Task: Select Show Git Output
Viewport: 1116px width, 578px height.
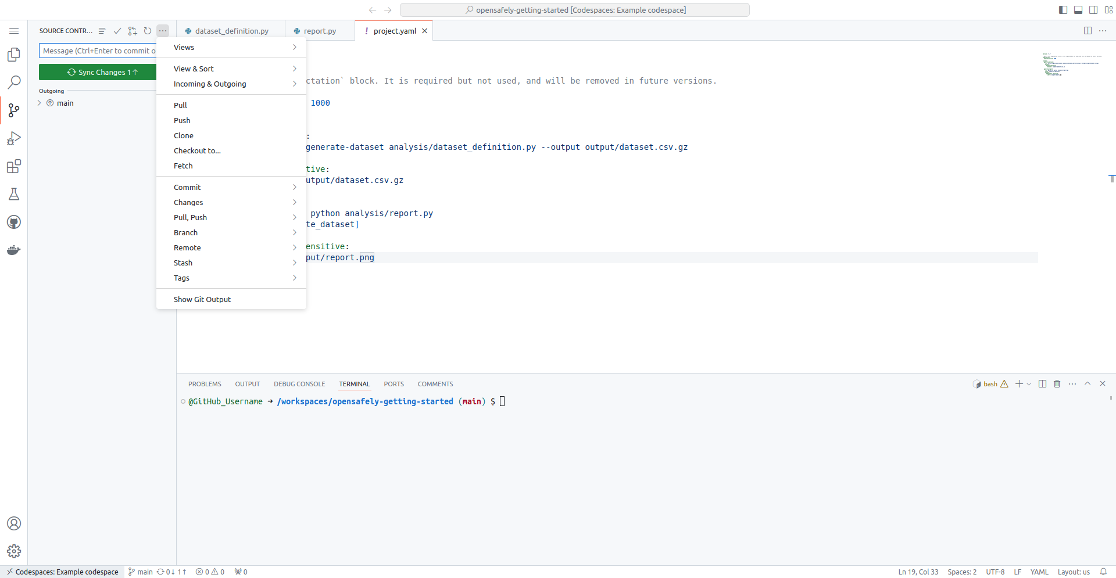Action: [x=202, y=299]
